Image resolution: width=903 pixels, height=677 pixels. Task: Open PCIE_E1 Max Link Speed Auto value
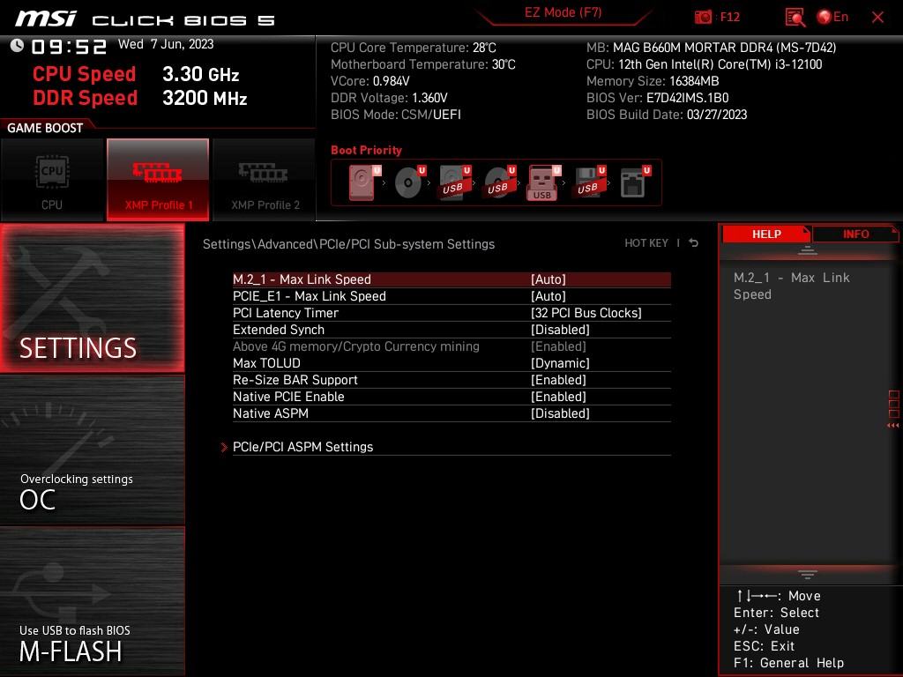click(x=549, y=296)
